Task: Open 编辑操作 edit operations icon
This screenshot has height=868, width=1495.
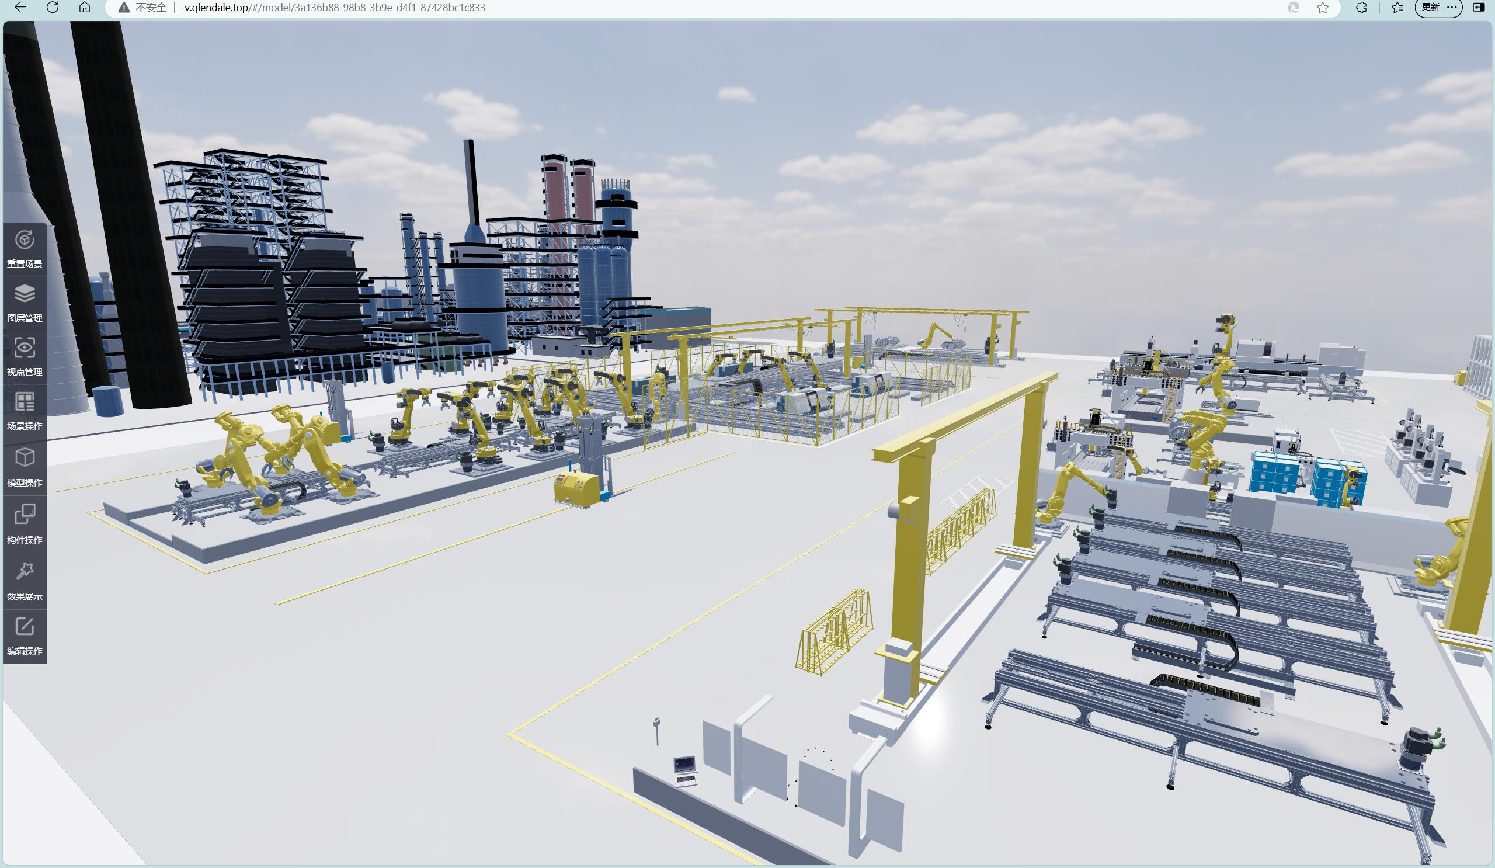Action: click(x=25, y=627)
